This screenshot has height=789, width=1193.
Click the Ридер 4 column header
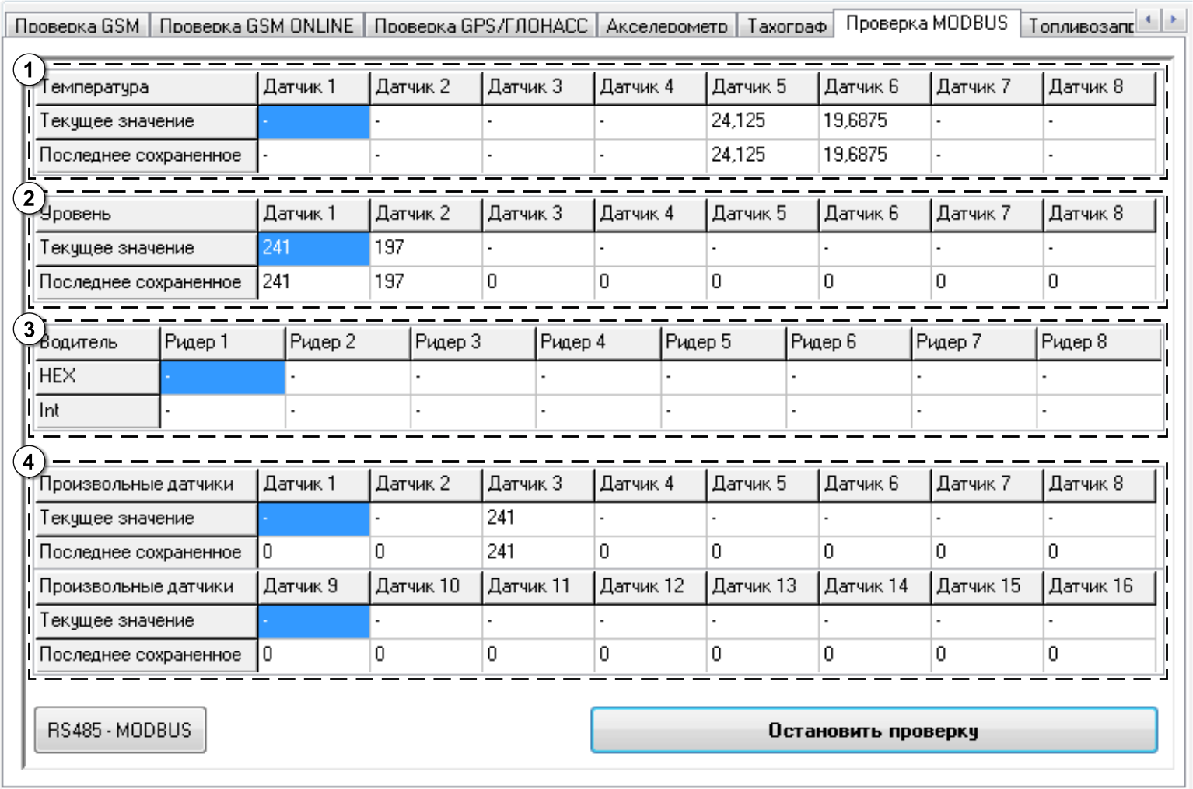pyautogui.click(x=598, y=342)
